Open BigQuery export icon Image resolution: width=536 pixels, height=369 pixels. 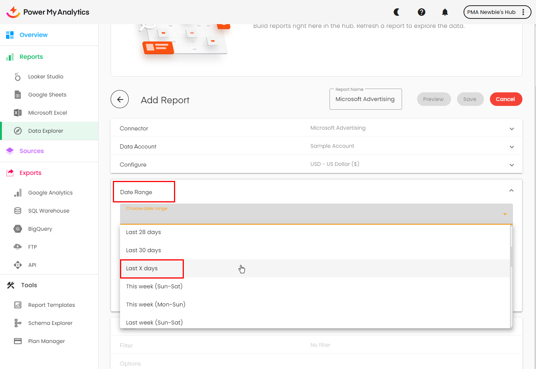18,229
